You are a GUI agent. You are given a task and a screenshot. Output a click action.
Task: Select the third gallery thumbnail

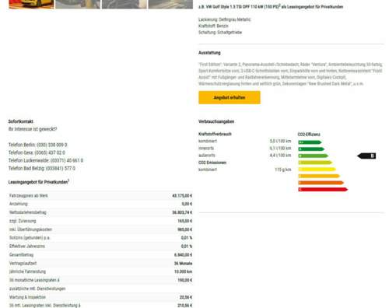pos(124,4)
